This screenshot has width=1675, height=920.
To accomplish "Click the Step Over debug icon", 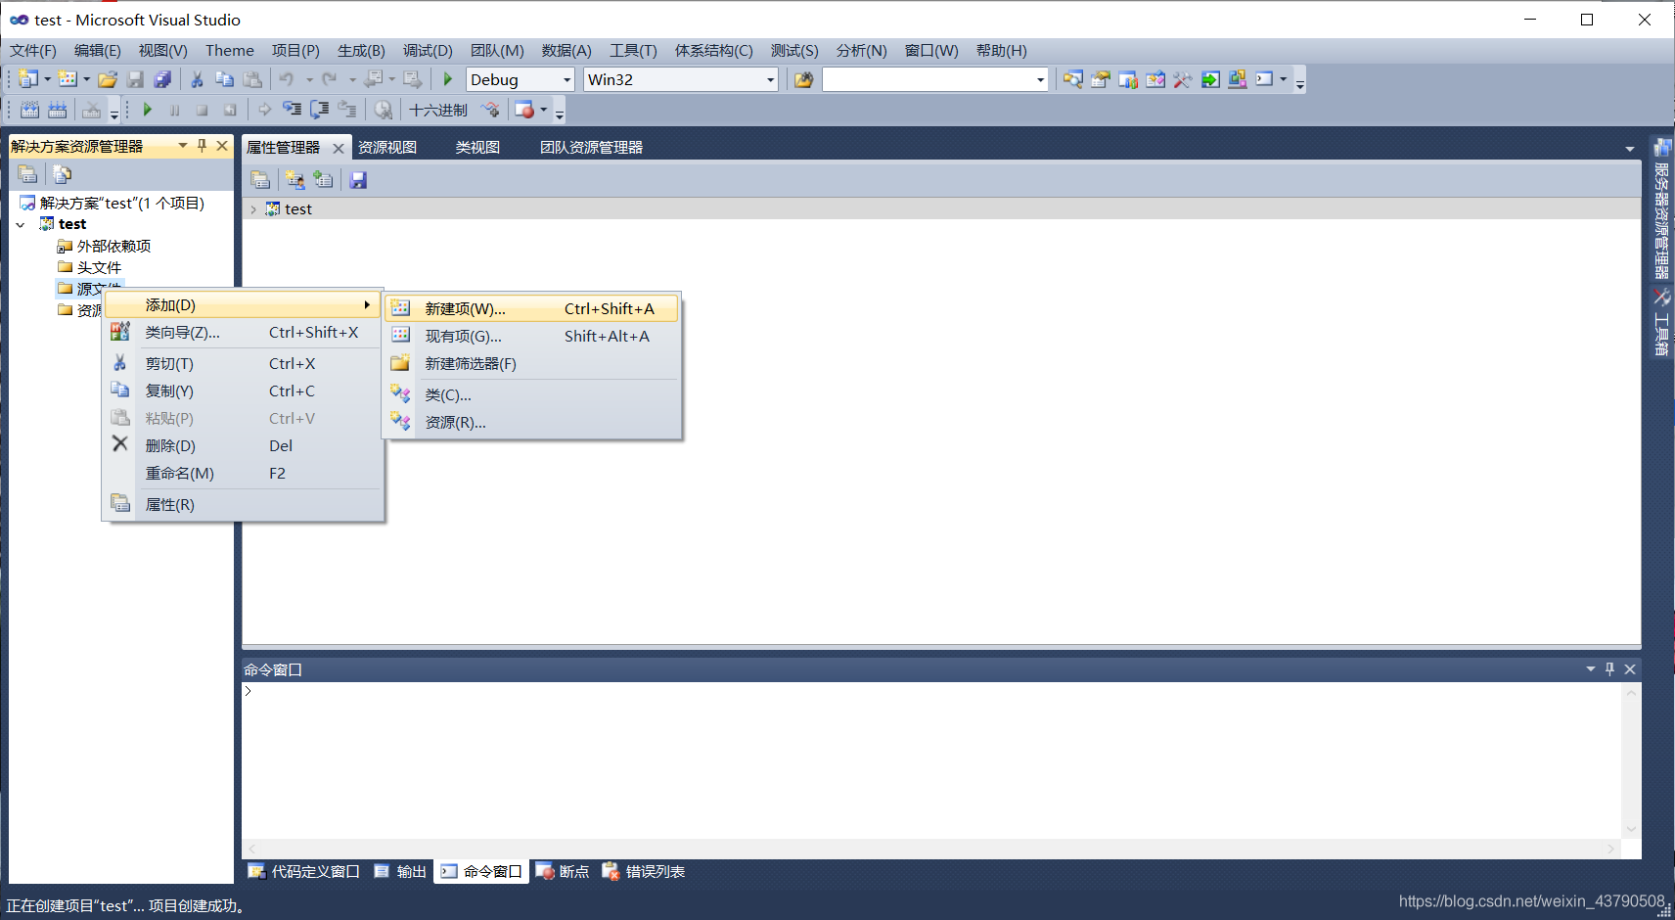I will coord(319,110).
